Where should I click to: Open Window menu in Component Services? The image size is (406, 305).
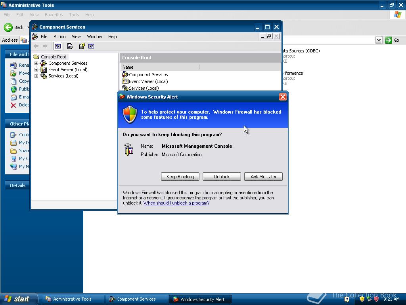[x=94, y=37]
